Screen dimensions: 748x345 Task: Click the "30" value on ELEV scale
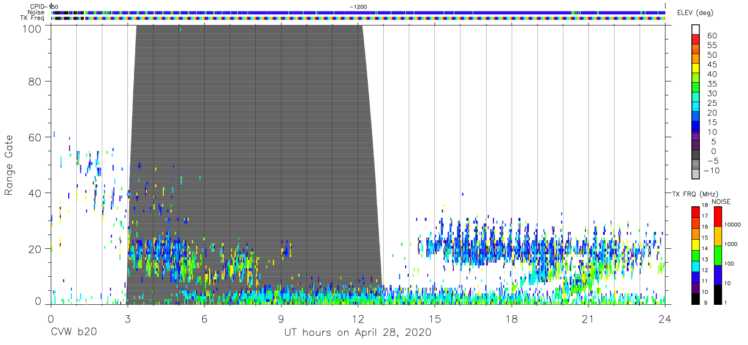point(711,93)
